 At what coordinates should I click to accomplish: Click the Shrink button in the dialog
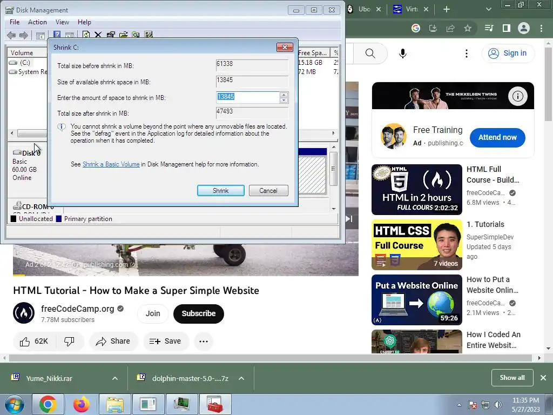tap(221, 191)
